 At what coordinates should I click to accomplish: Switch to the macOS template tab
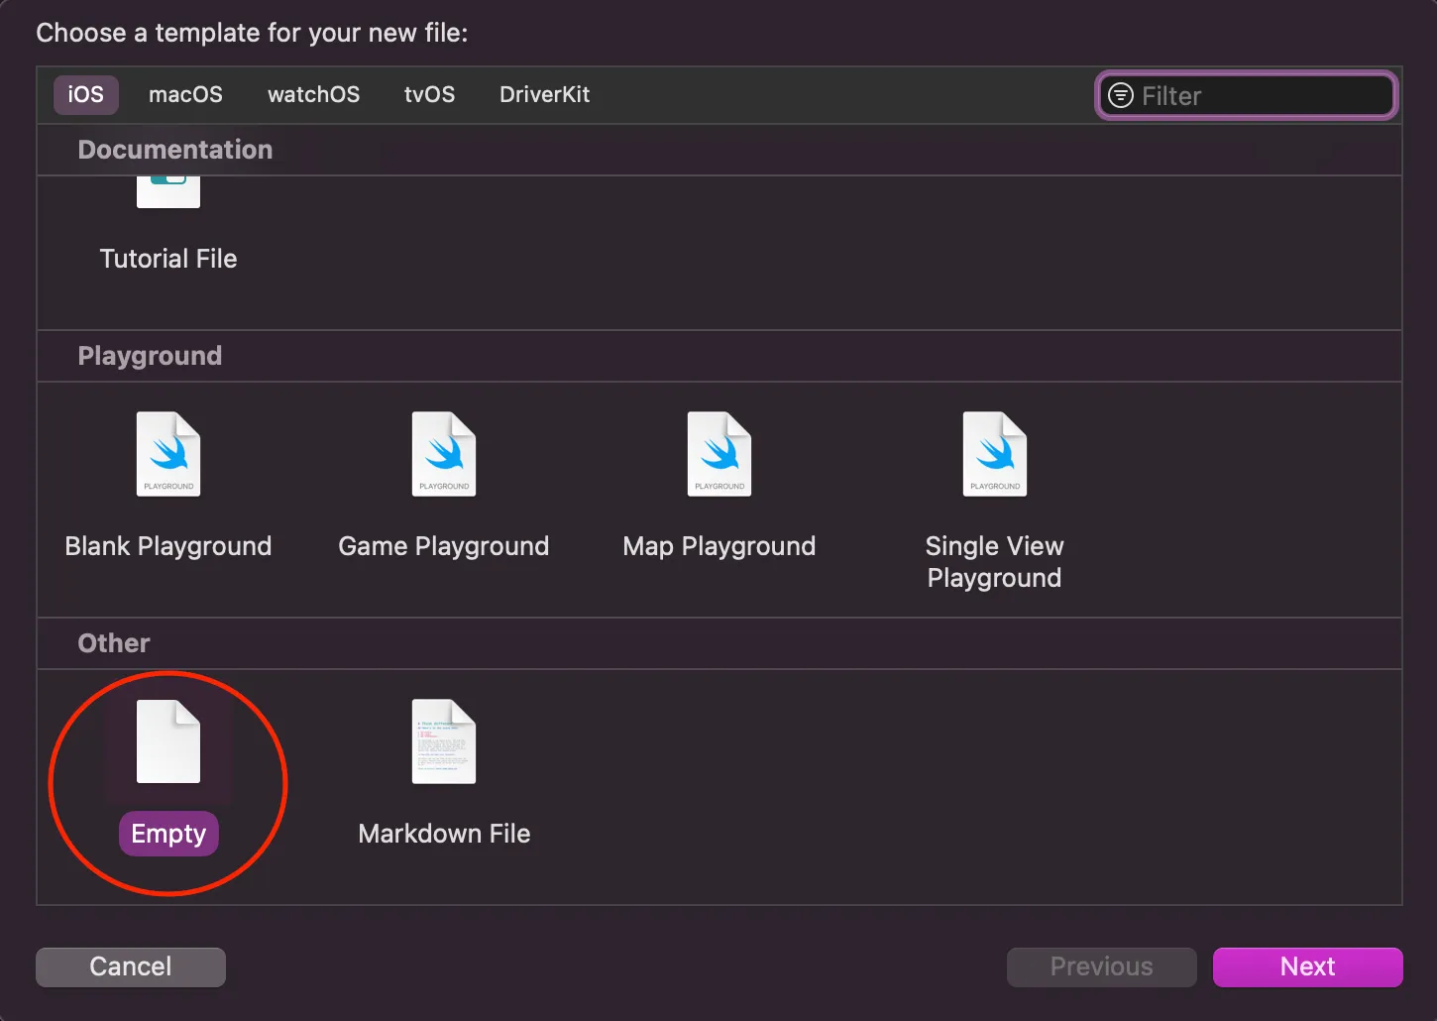185,94
